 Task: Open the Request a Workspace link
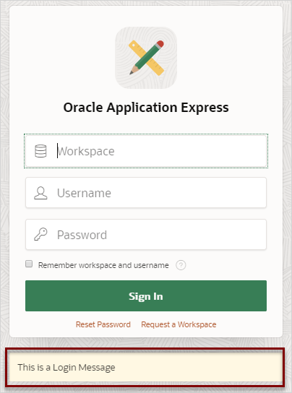click(179, 324)
